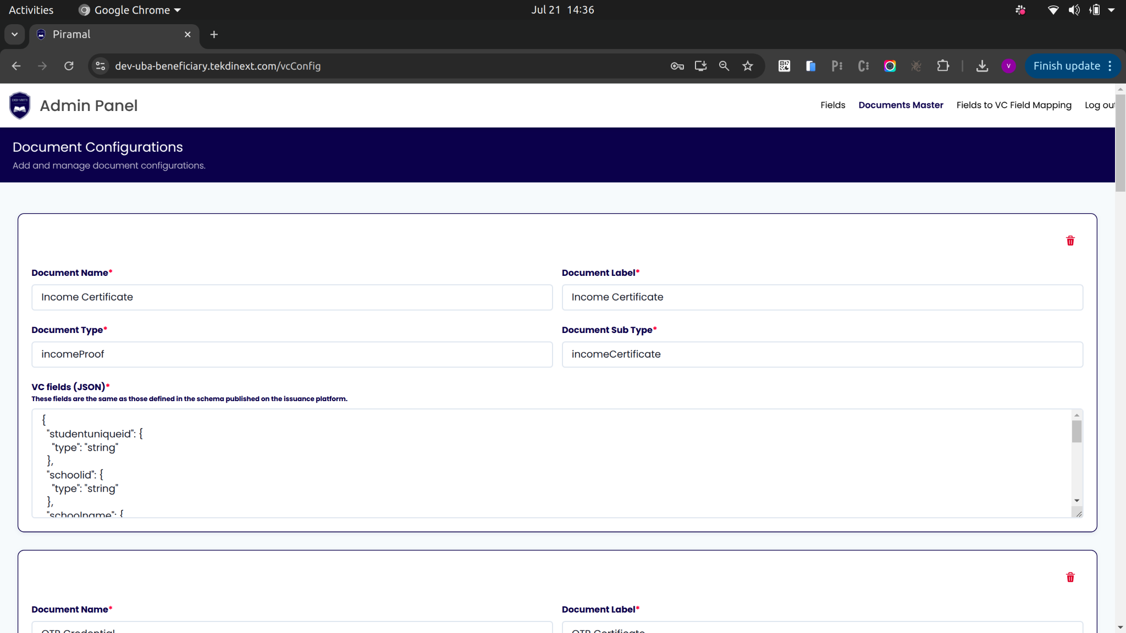The width and height of the screenshot is (1126, 633).
Task: Click the Admin Panel shield logo
Action: [x=20, y=105]
